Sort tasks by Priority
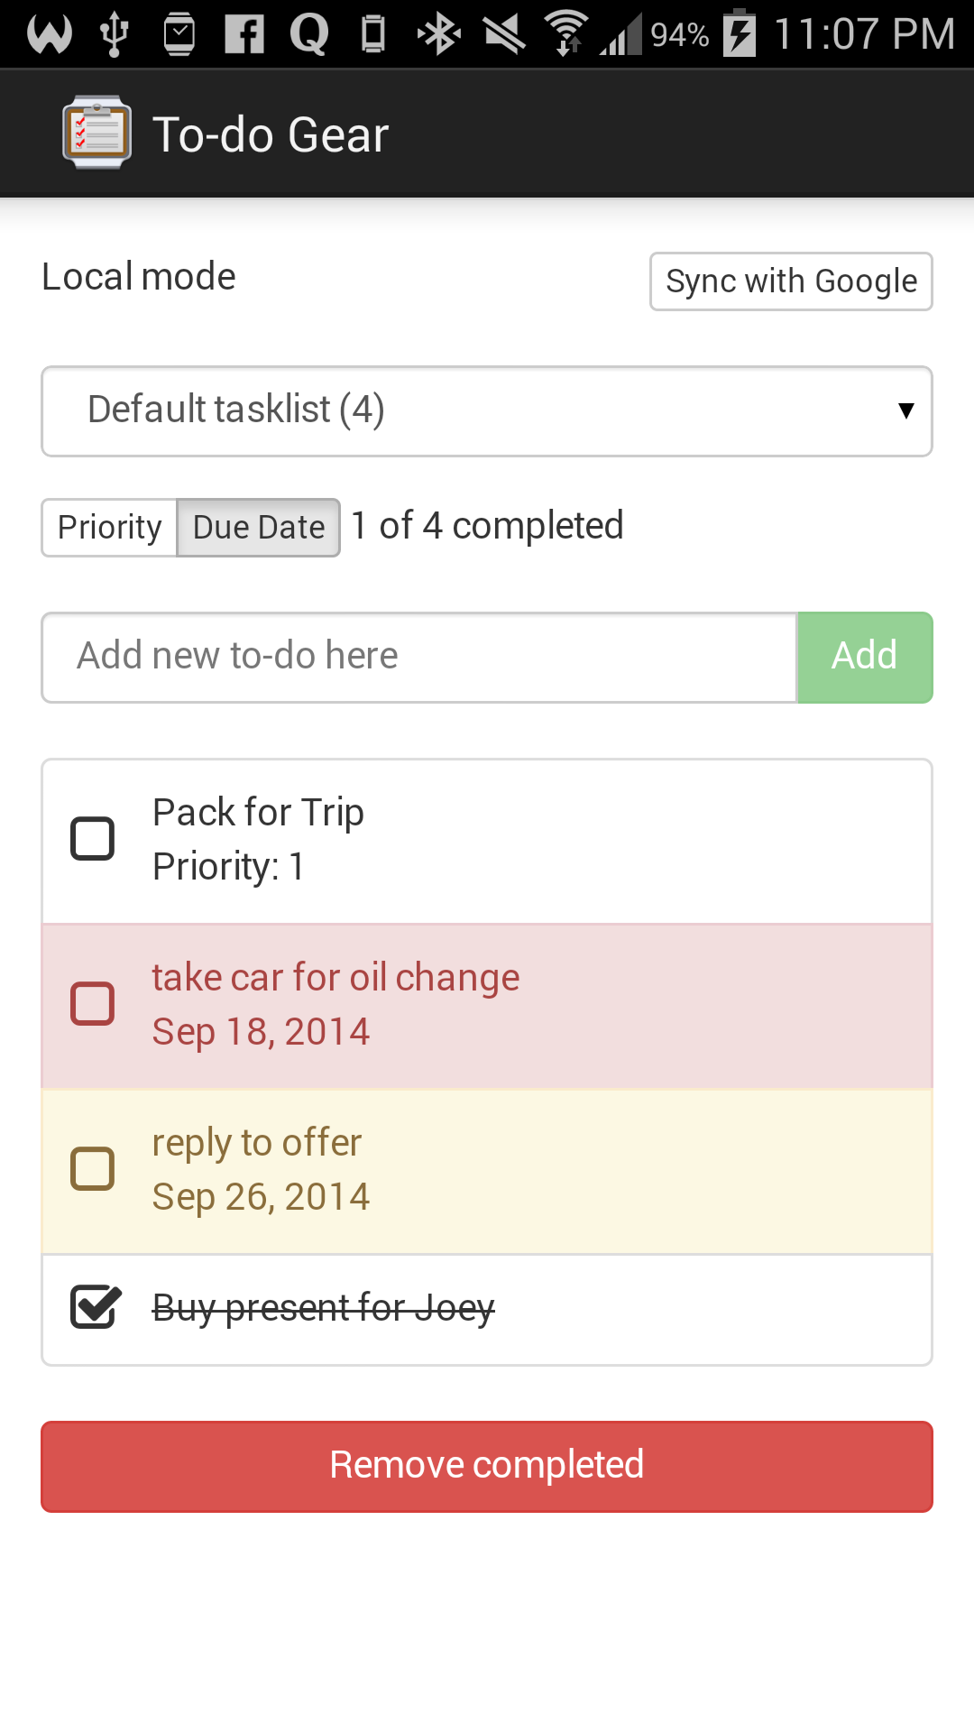Screen dimensions: 974x1732 point(109,528)
